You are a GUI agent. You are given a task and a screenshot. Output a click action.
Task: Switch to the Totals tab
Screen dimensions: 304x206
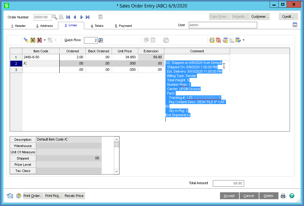(97, 26)
